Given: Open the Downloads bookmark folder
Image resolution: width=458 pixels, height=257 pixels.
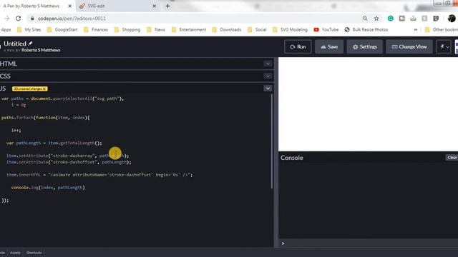Looking at the screenshot, I should click(x=227, y=30).
